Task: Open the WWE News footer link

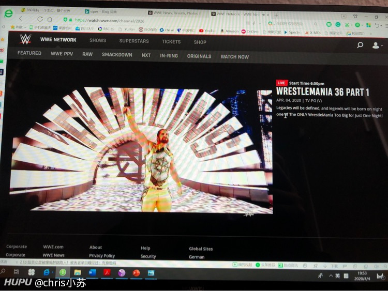Action: (x=53, y=255)
